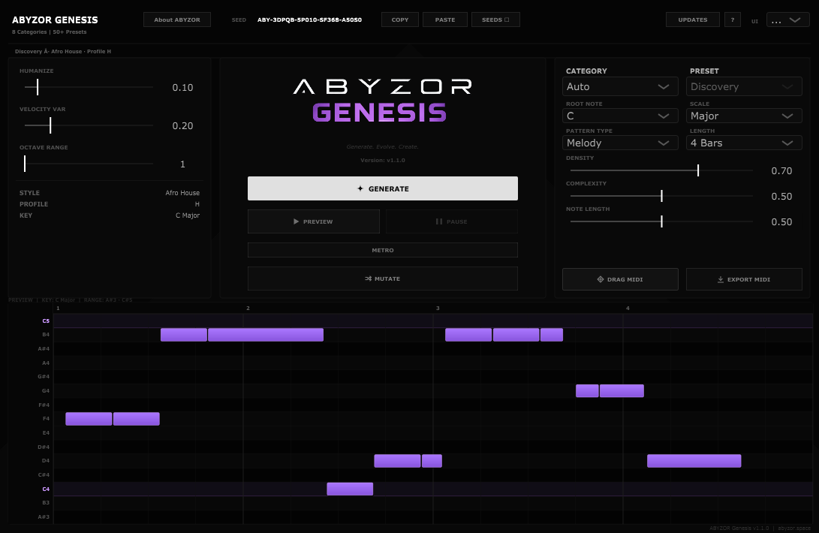Click the ABYZOR GENESIS title text

[55, 20]
